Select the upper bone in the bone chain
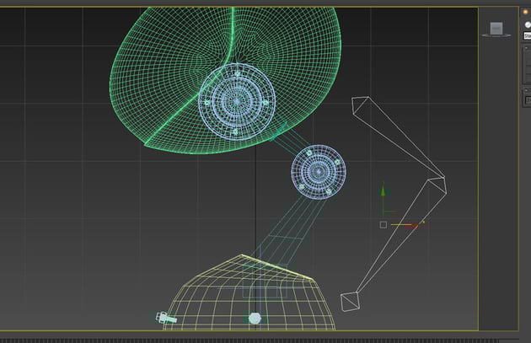 pyautogui.click(x=398, y=137)
